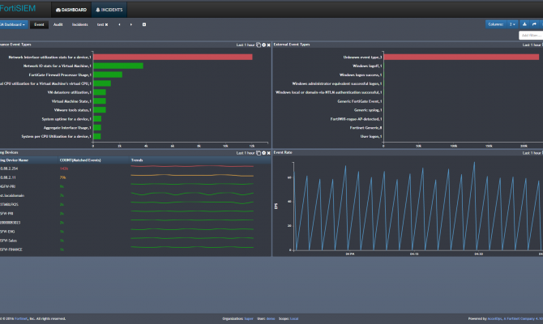Add a new dashboard tab with plus icon
This screenshot has height=324, width=543.
[x=144, y=24]
